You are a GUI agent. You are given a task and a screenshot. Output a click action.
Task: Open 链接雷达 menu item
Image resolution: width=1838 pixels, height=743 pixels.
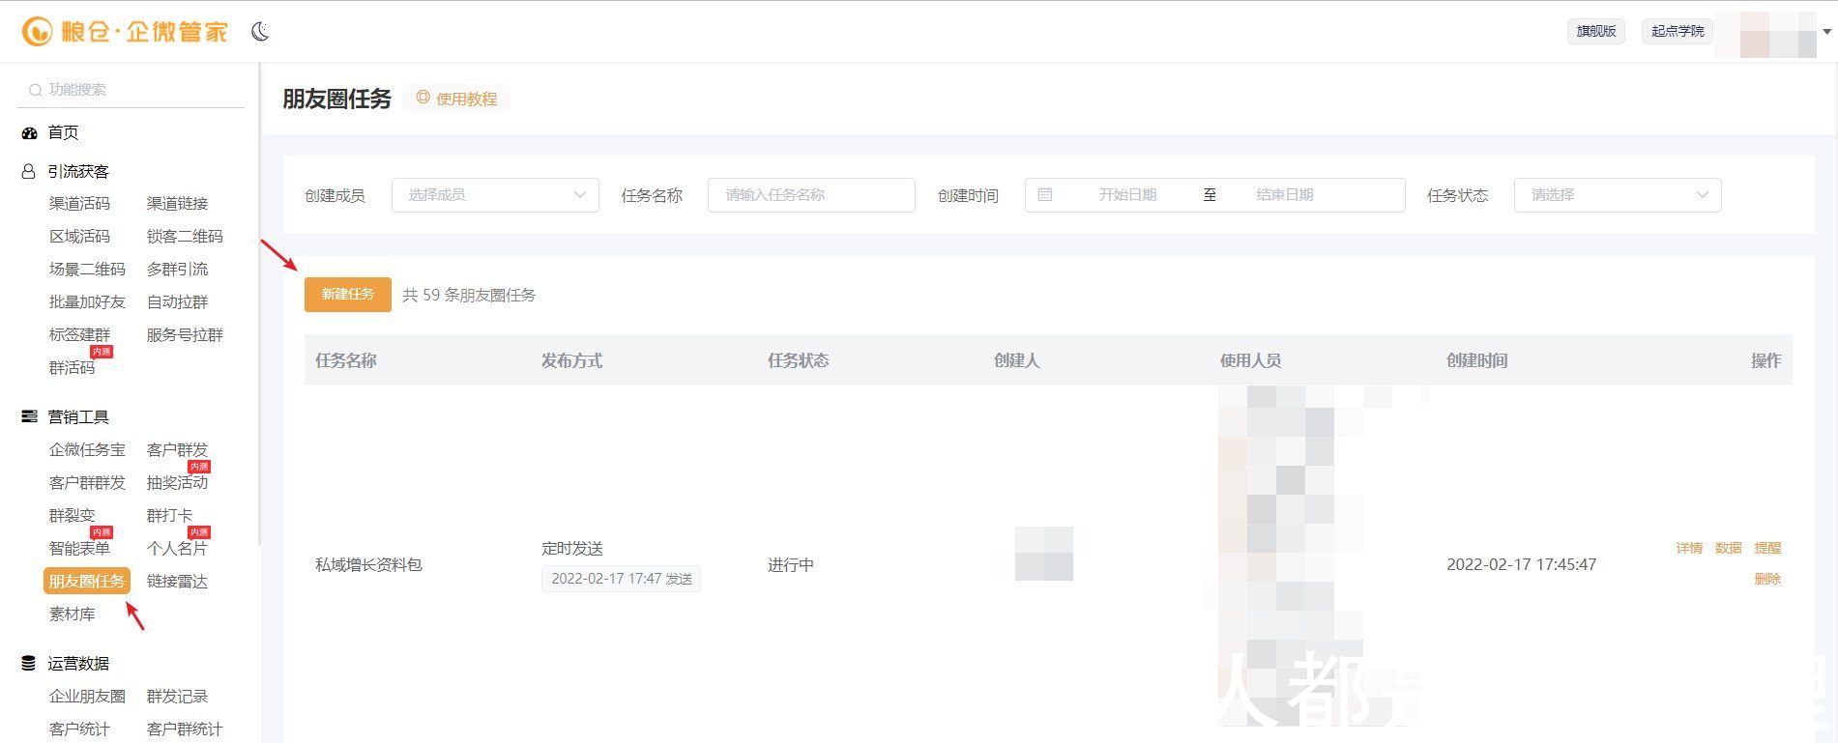point(177,582)
